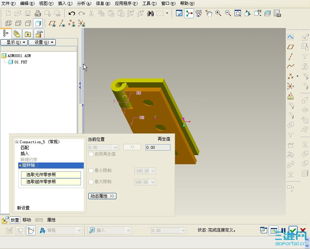The height and width of the screenshot is (249, 310).
Task: Open the 视图(V) menu
Action: [46, 4]
